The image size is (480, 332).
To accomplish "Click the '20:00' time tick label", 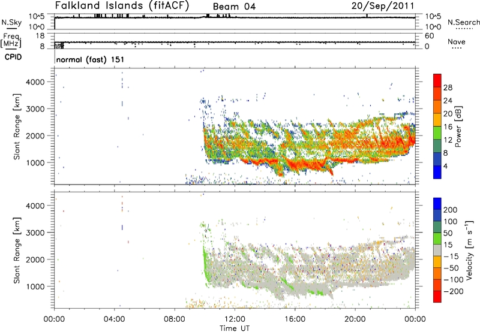I will coord(355,319).
